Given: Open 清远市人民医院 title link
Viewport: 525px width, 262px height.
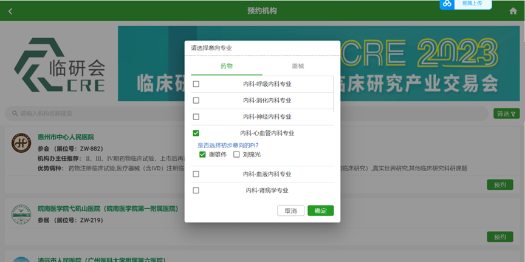Looking at the screenshot, I should pos(102,260).
